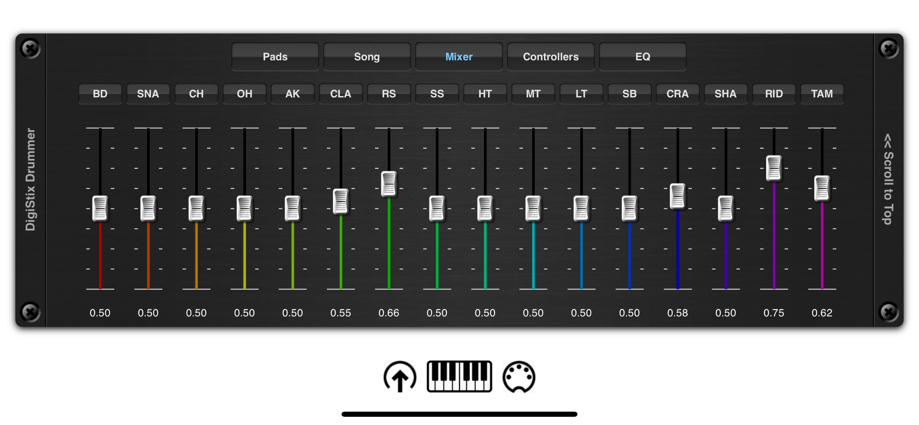
Task: Tap the CH channel button
Action: [196, 93]
